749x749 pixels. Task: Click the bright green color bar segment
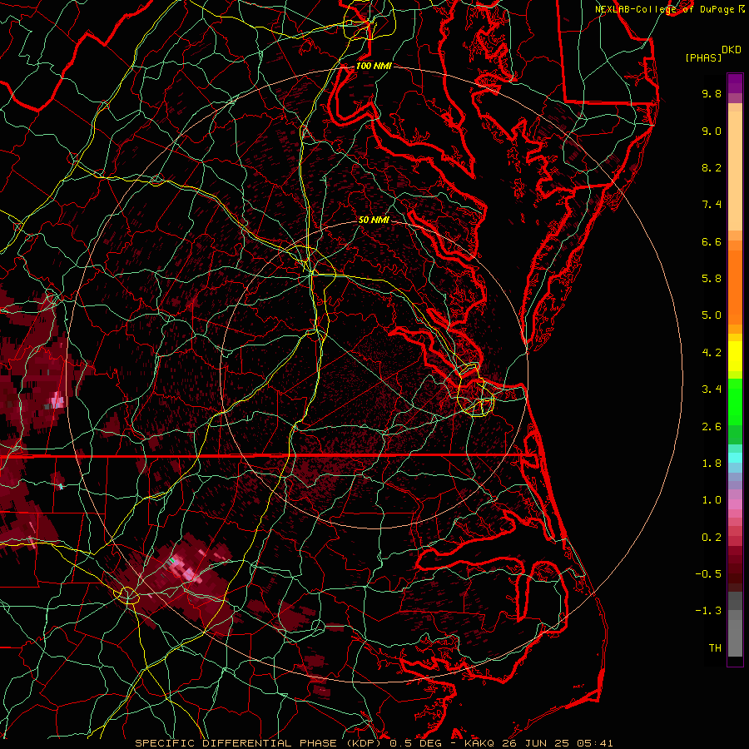pyautogui.click(x=735, y=401)
